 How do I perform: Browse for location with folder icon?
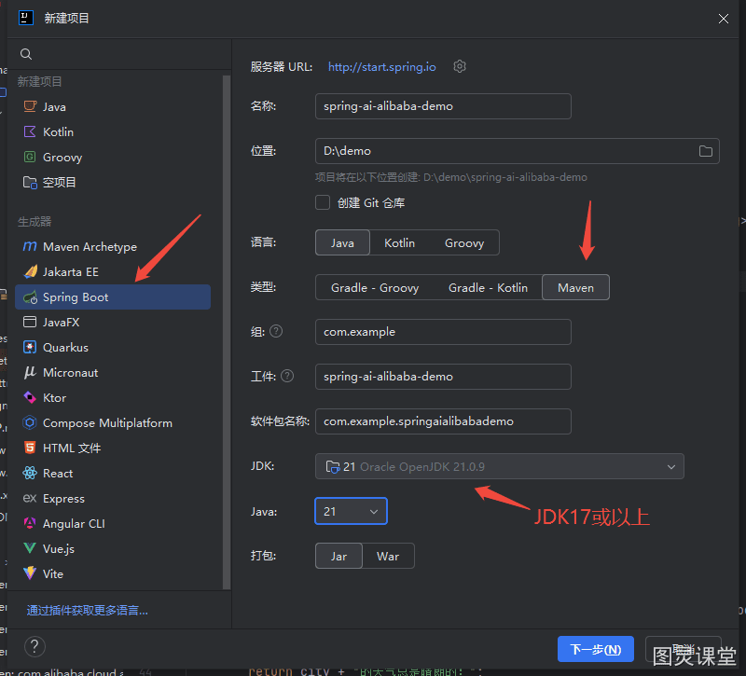point(706,151)
